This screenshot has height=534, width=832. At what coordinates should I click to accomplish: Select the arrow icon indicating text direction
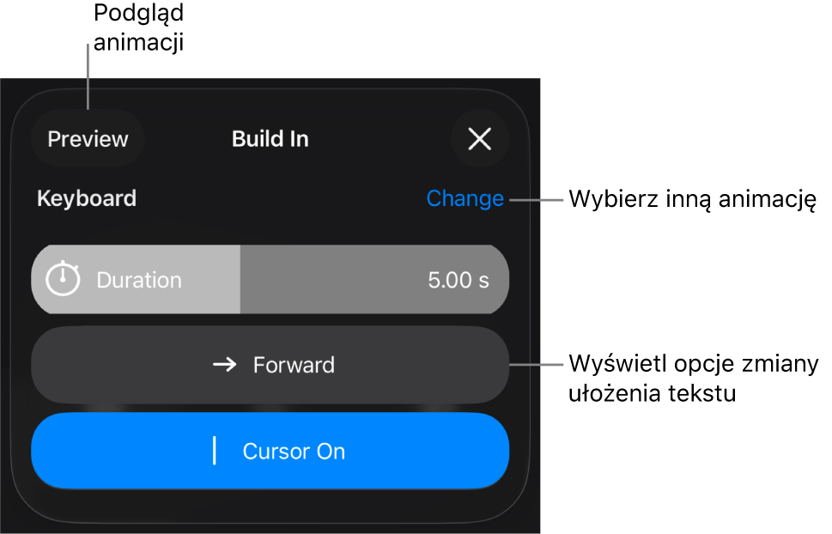coord(222,364)
